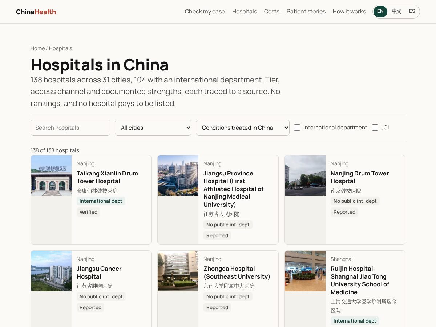The image size is (436, 327).
Task: Click Reported badge on Zhongda Hospital
Action: 217,307
